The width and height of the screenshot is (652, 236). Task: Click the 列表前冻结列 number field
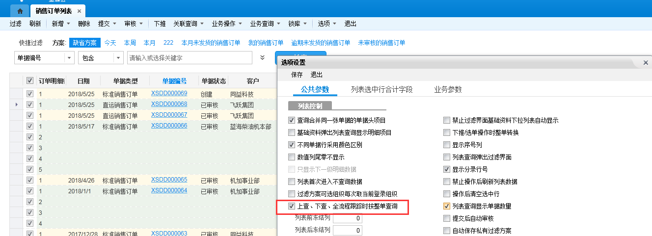point(348,218)
